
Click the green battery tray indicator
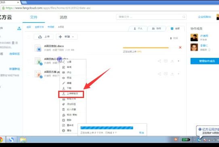[186, 140]
